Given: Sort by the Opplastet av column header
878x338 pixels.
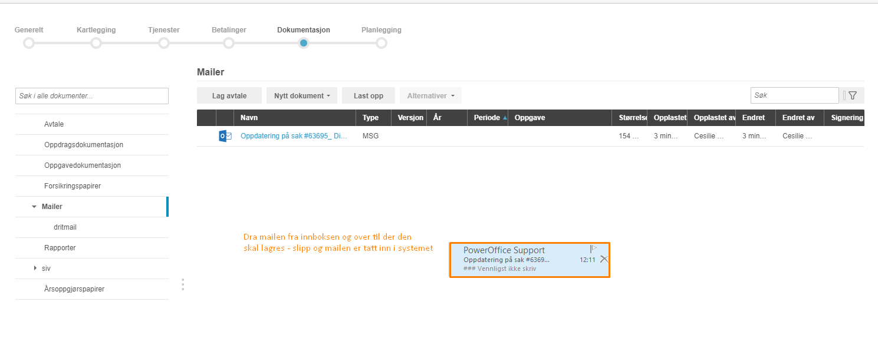Looking at the screenshot, I should [712, 118].
